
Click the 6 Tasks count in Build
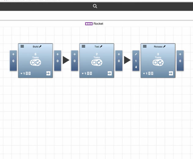pyautogui.click(x=35, y=55)
